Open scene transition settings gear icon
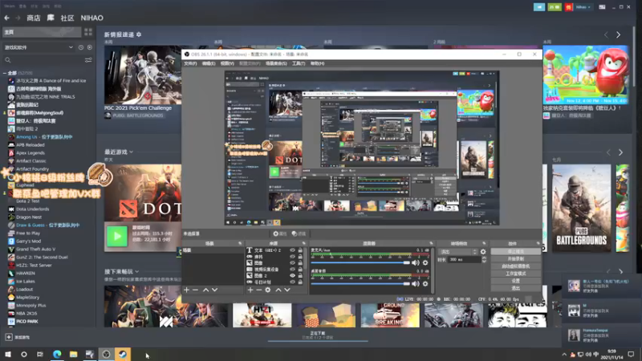The image size is (642, 361). click(x=482, y=252)
